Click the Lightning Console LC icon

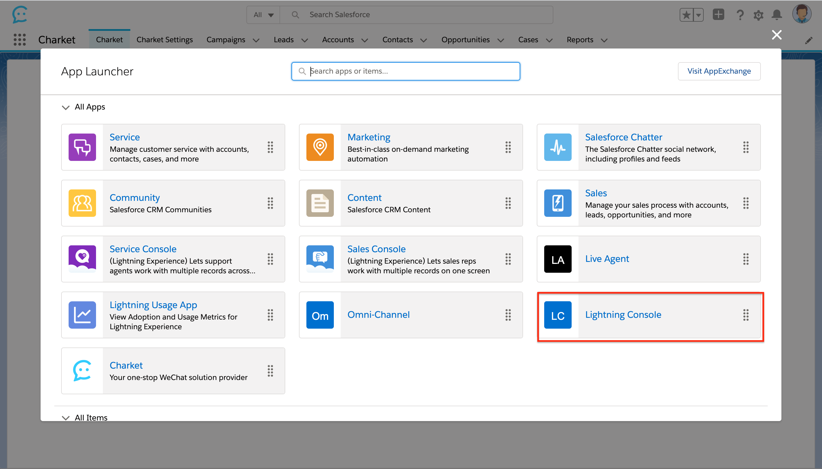(x=558, y=315)
